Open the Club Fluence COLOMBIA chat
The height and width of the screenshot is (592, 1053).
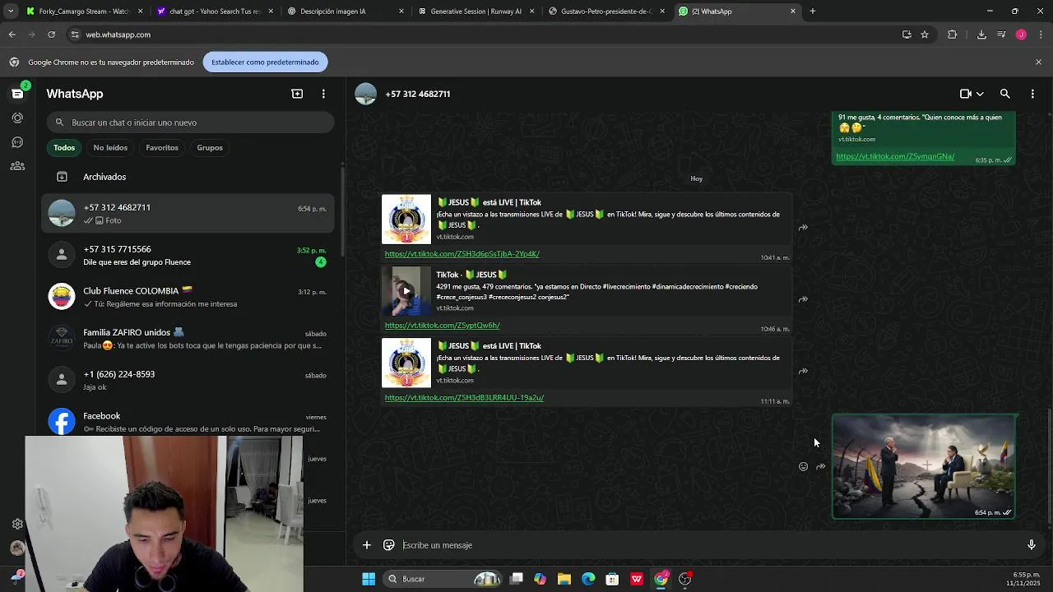pos(189,297)
